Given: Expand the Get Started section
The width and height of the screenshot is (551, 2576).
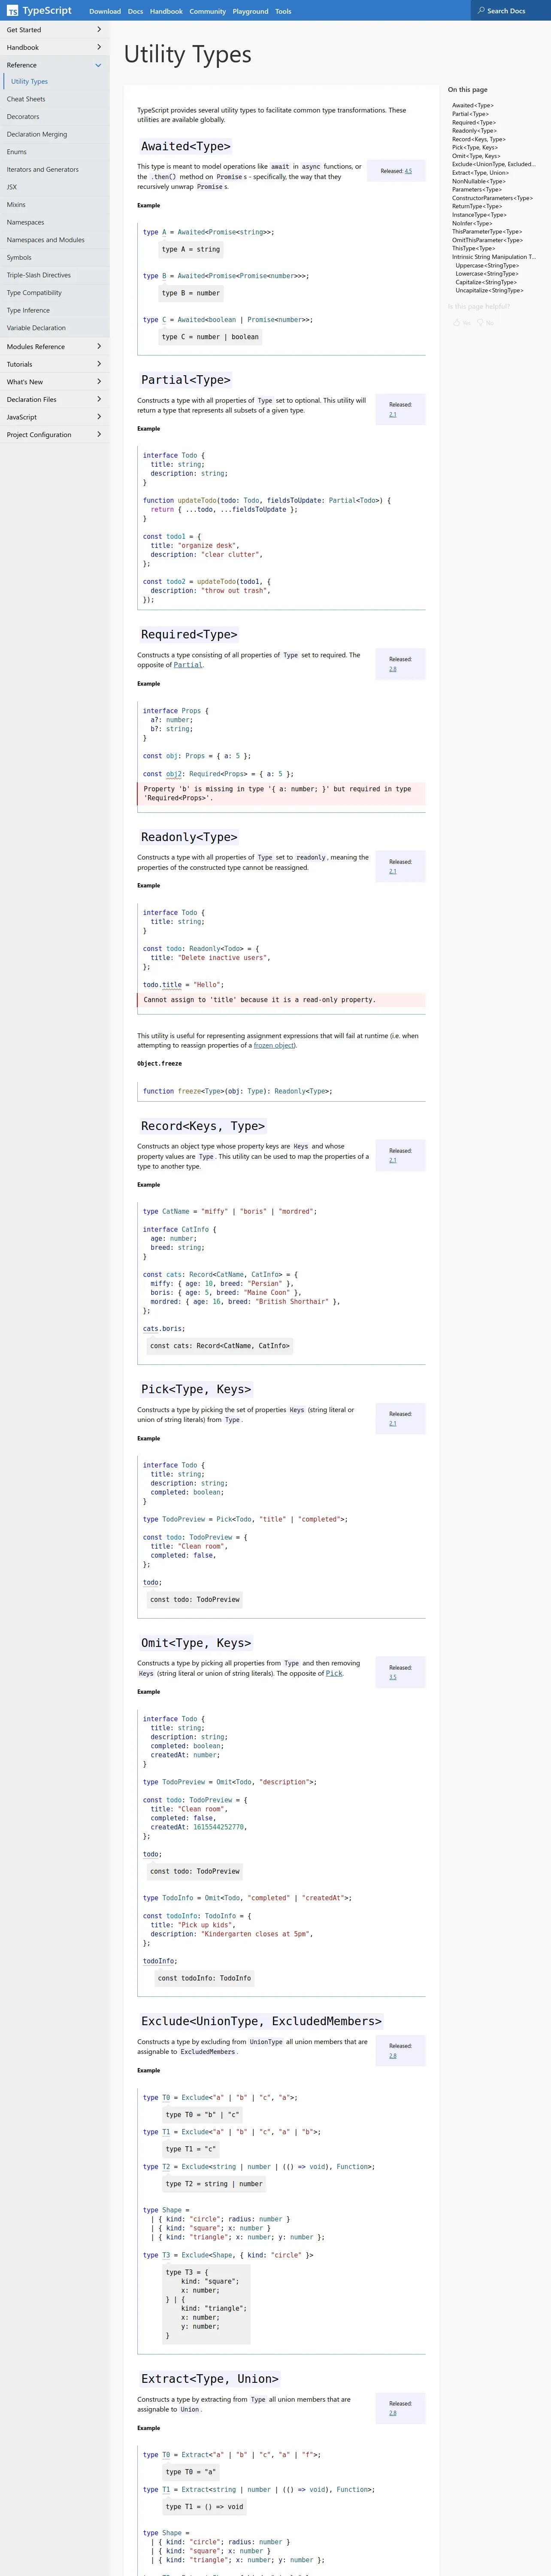Looking at the screenshot, I should click(x=54, y=30).
